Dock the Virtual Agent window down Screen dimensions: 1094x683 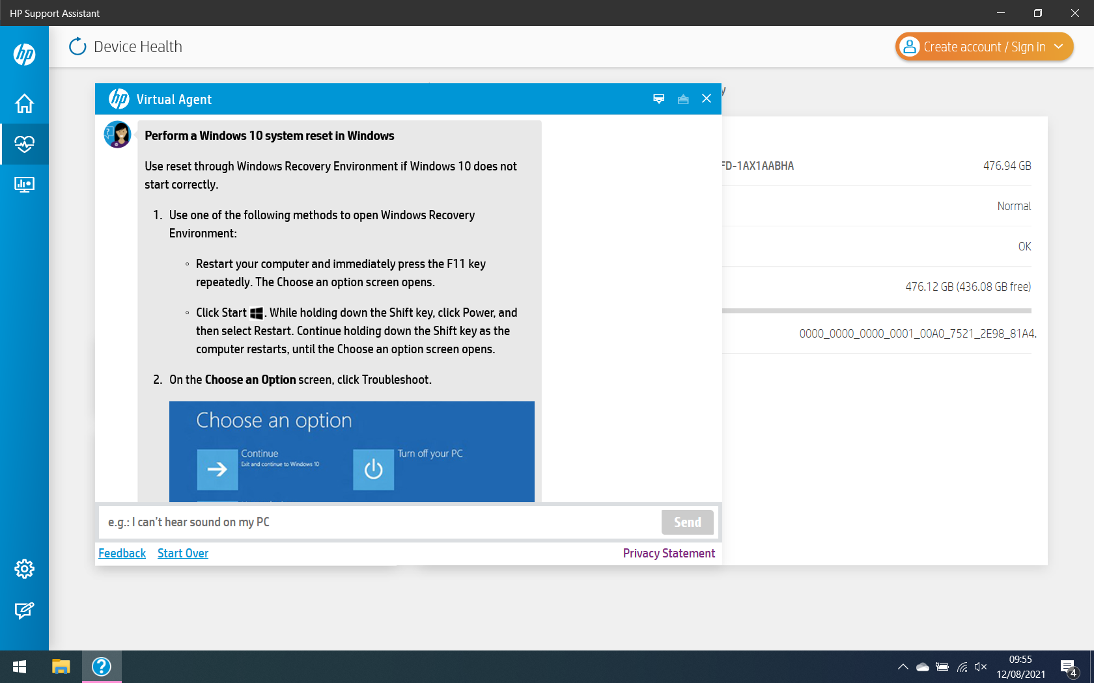tap(659, 99)
